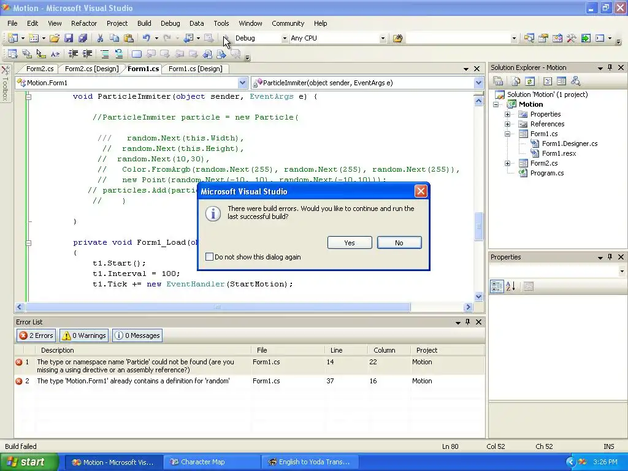Switch to Character Map on the taskbar

[x=211, y=462]
